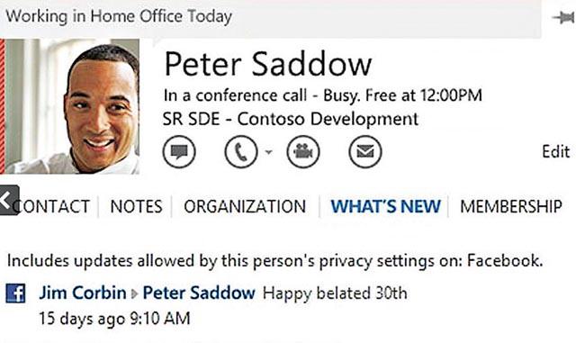Image resolution: width=576 pixels, height=343 pixels.
Task: Open Jim Corbin's profile link
Action: click(x=83, y=293)
